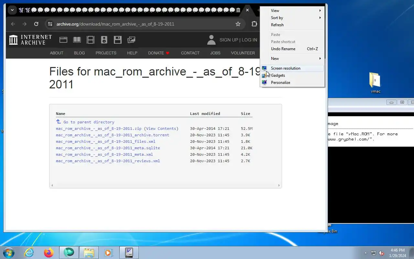Click the network icon in system tray

coord(374,253)
